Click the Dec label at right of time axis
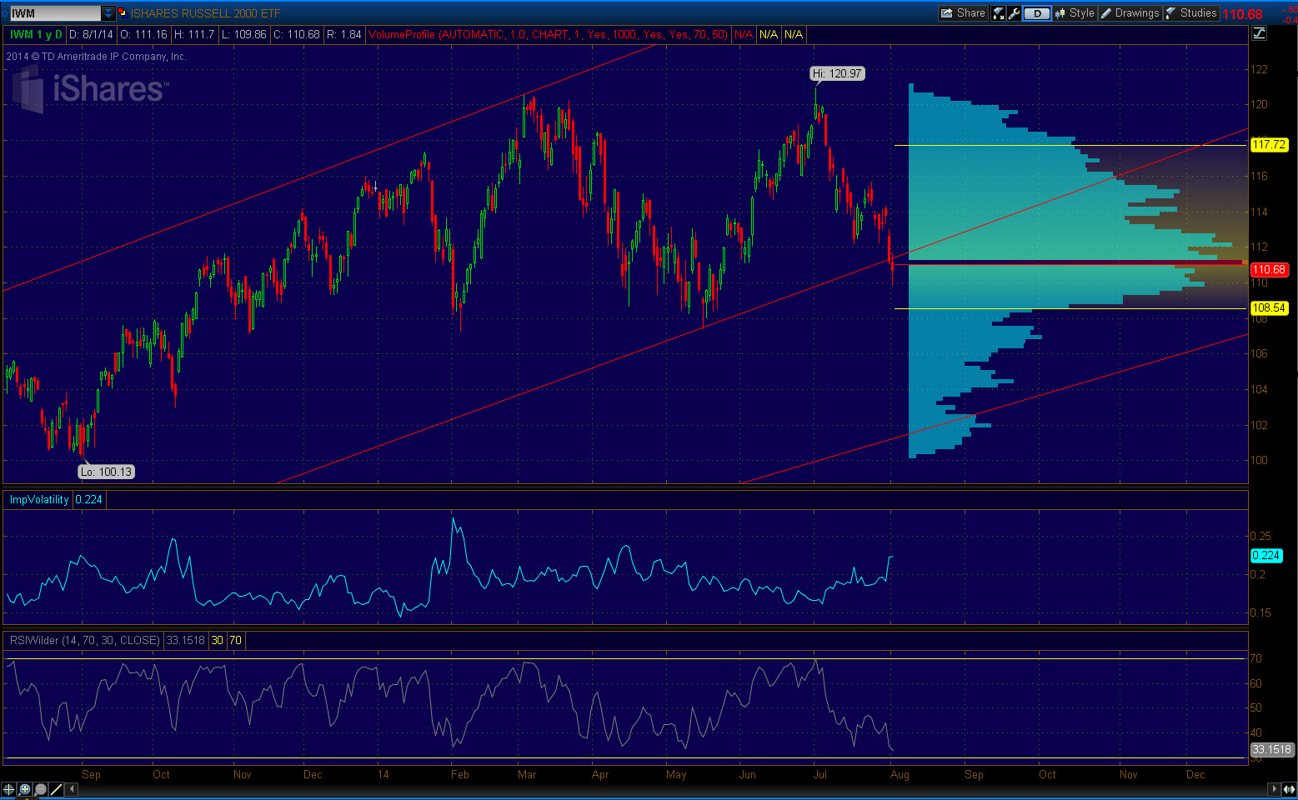1298x800 pixels. tap(1195, 774)
